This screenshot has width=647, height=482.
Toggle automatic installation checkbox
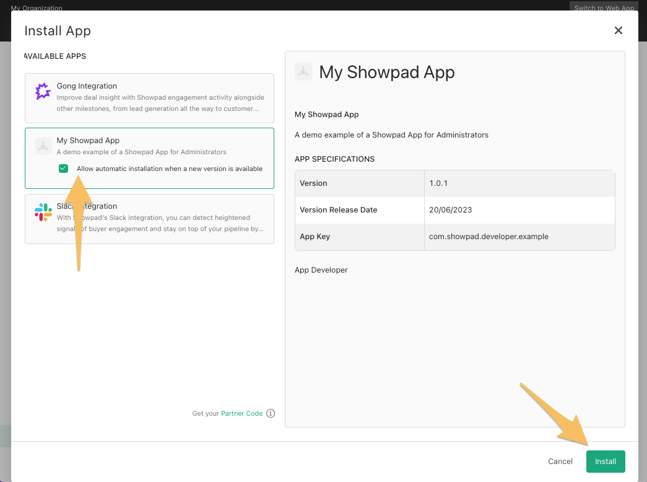pos(64,169)
